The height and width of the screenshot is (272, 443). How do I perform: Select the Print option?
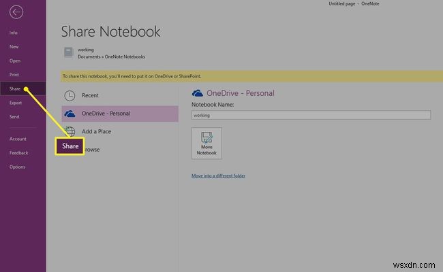14,75
